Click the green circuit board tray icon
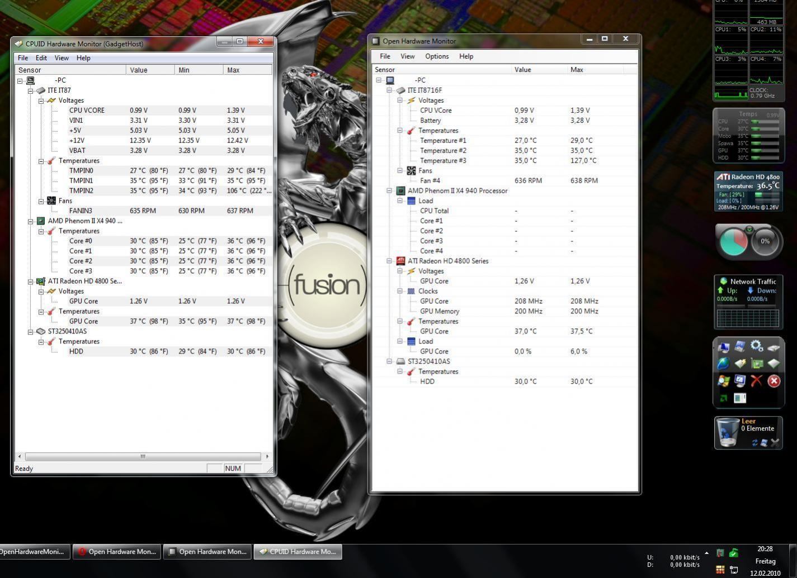 pos(720,553)
